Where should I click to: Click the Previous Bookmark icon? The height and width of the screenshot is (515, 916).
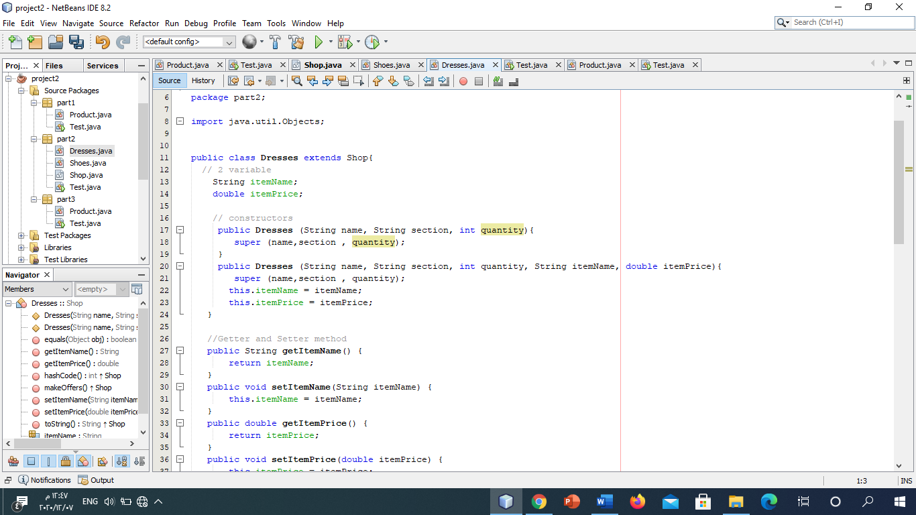point(378,81)
